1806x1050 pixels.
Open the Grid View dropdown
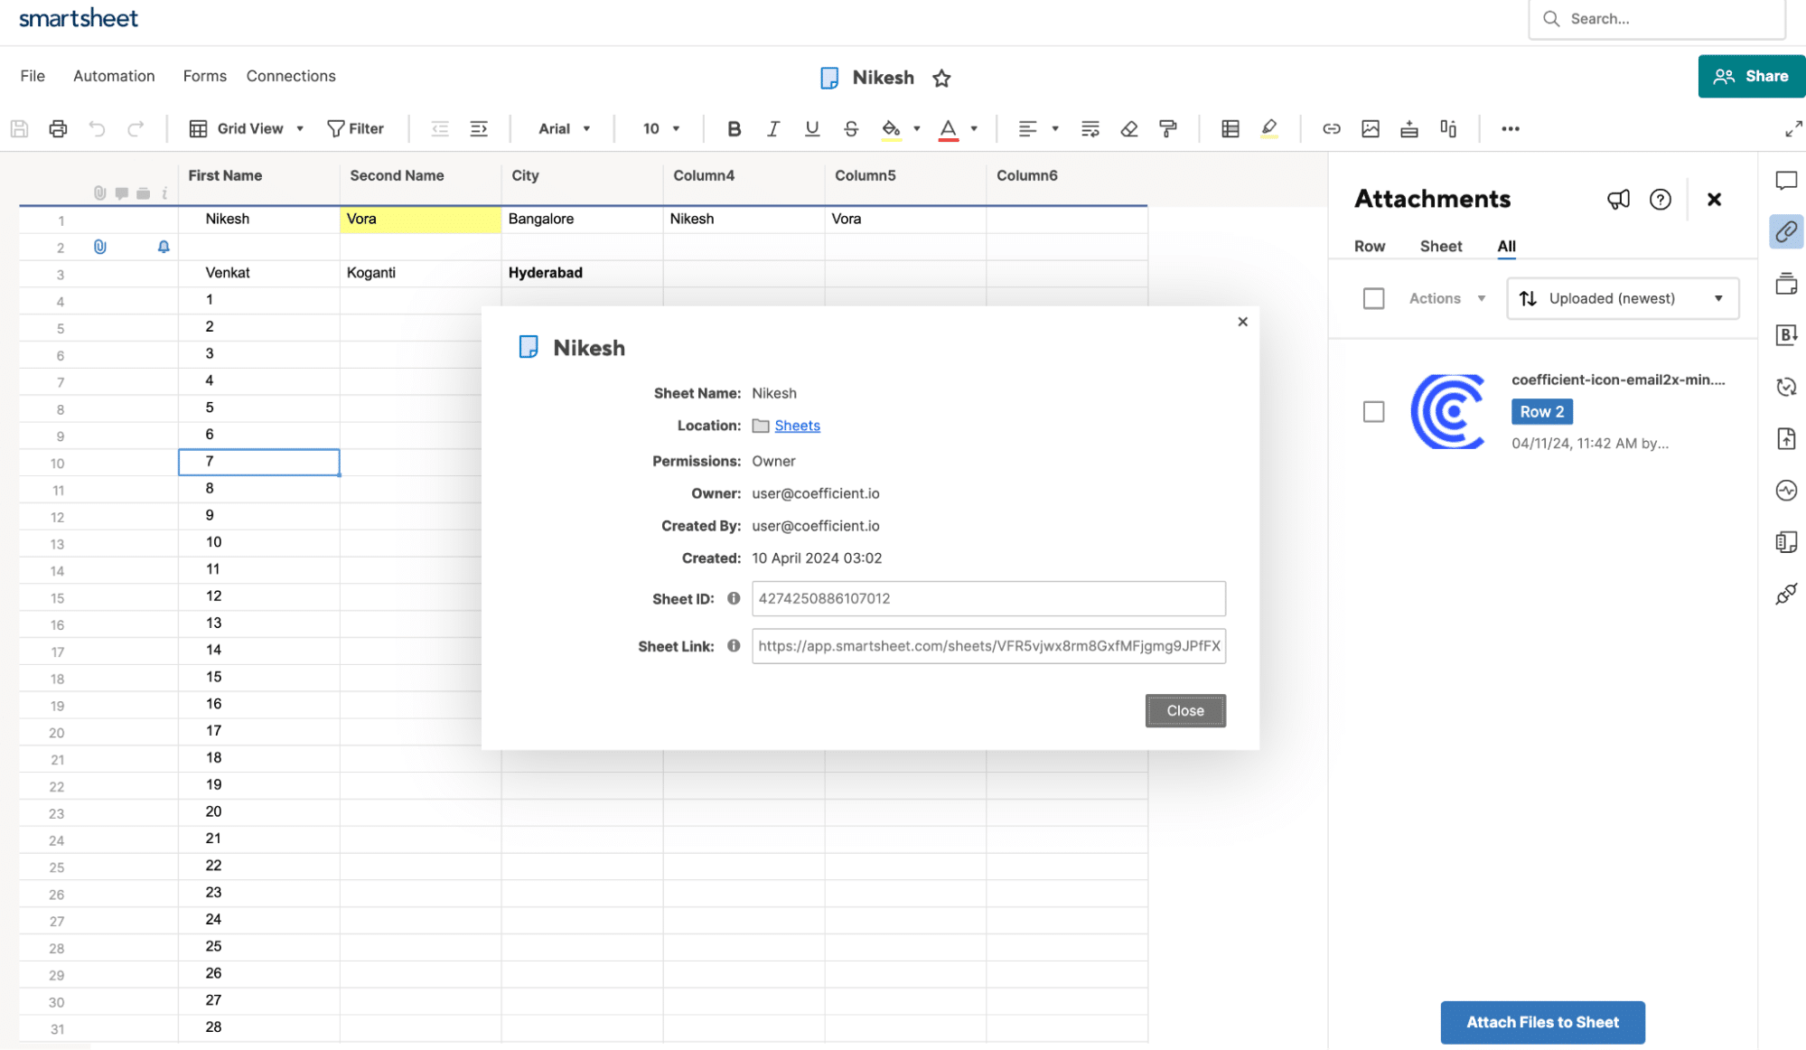pos(246,128)
